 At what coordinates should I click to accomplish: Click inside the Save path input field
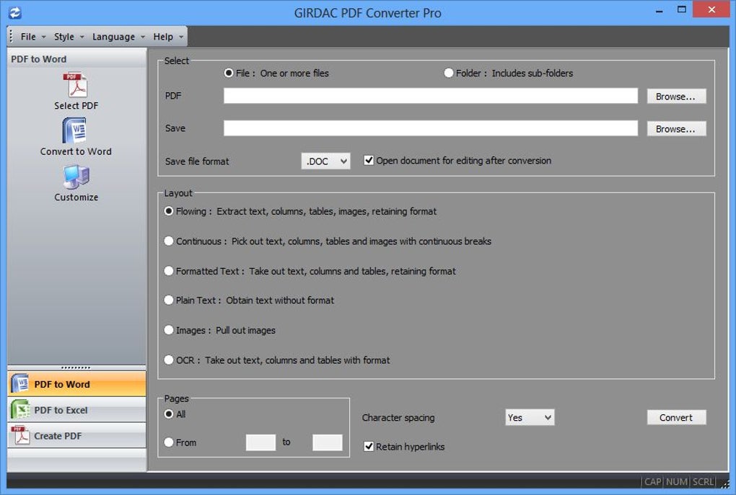(431, 128)
